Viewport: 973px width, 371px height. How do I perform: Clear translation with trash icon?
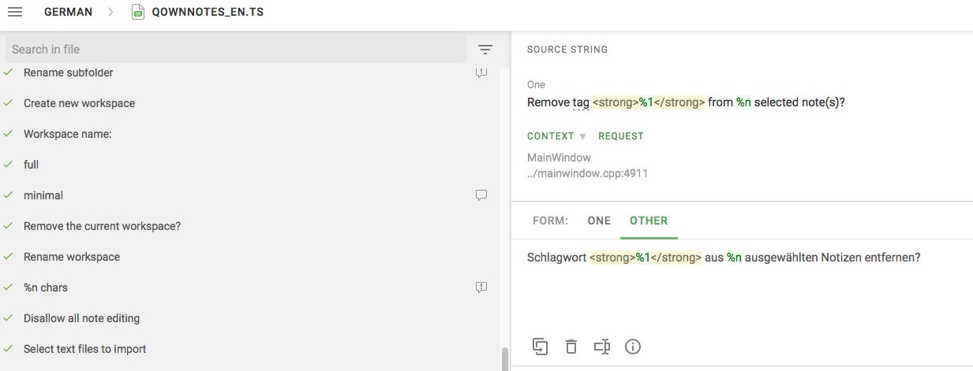click(x=571, y=347)
